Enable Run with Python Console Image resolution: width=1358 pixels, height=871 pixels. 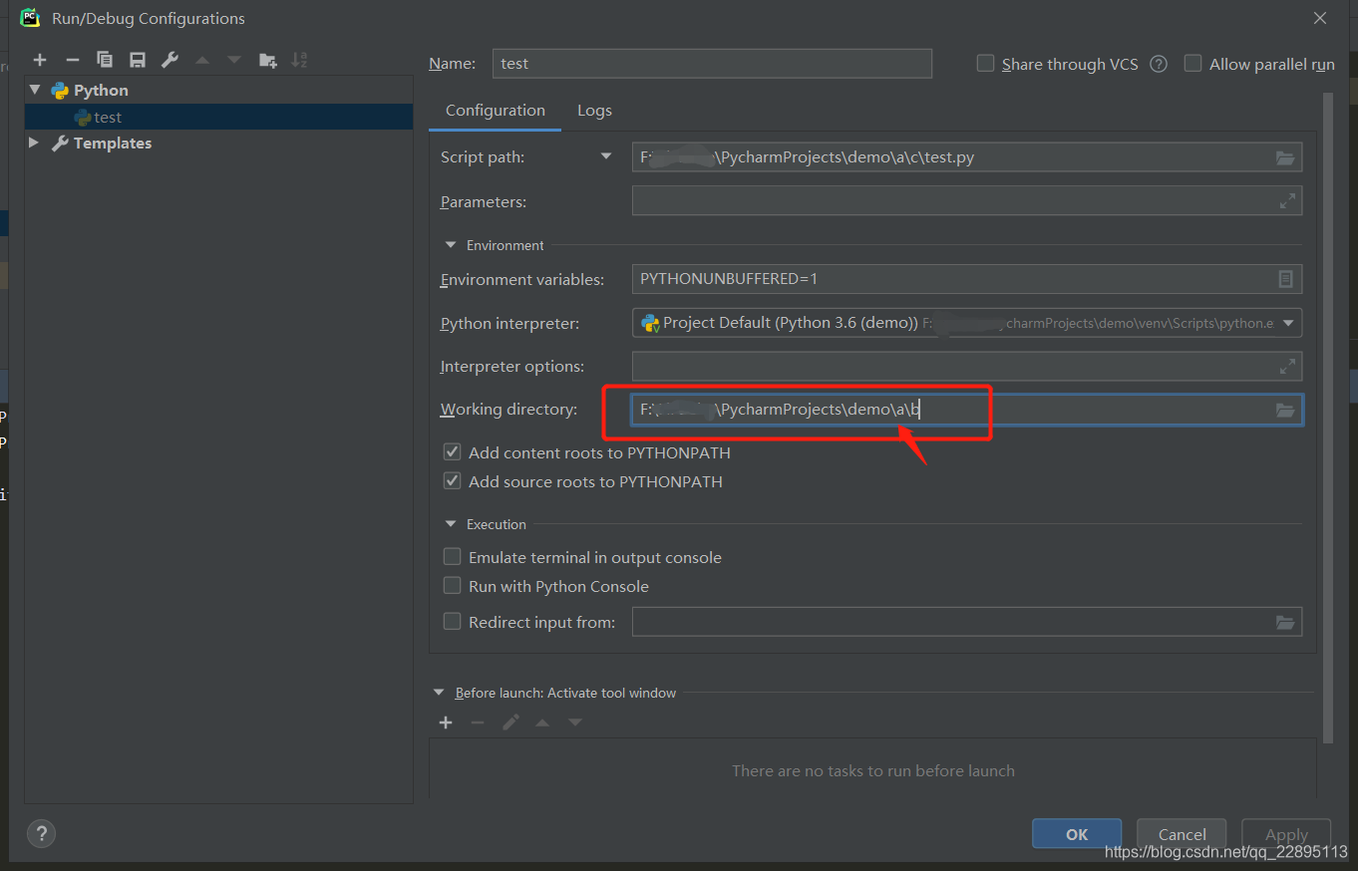pyautogui.click(x=452, y=586)
